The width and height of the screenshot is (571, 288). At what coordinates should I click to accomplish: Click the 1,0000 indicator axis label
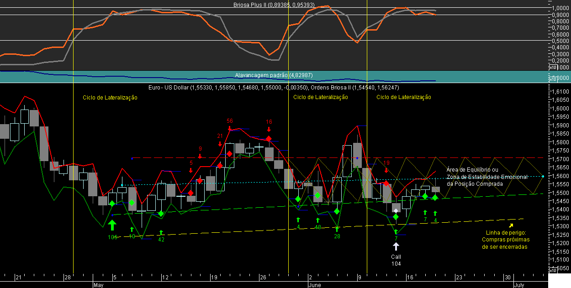pos(560,8)
